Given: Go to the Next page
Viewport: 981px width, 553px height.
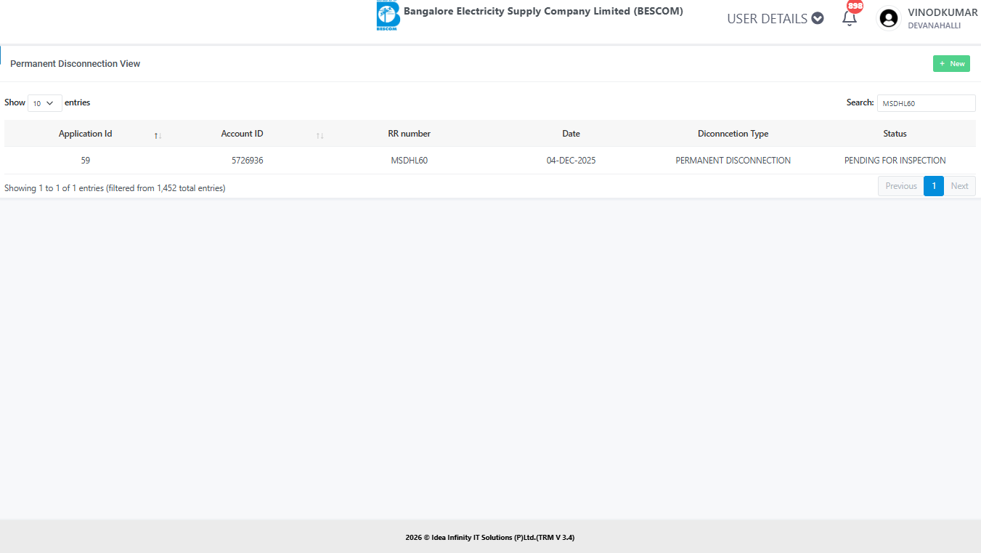Looking at the screenshot, I should pos(959,186).
